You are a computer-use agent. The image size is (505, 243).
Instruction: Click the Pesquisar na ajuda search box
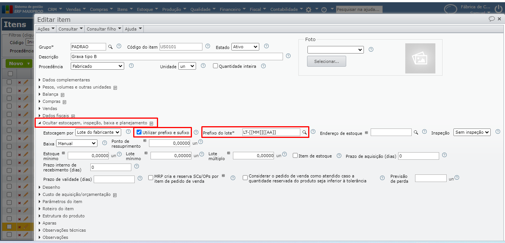click(359, 9)
